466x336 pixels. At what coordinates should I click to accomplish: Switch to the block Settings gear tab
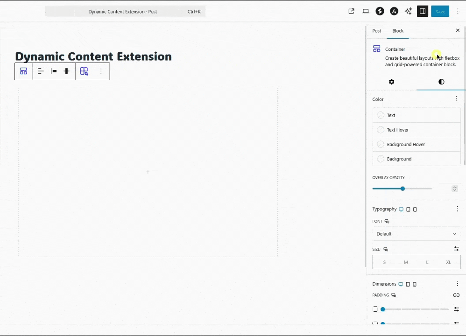click(391, 82)
